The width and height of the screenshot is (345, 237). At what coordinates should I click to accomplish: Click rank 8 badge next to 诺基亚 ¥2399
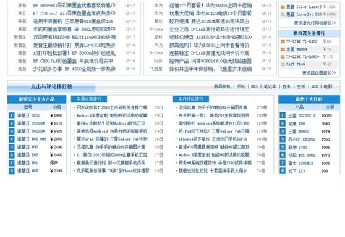tap(12, 171)
